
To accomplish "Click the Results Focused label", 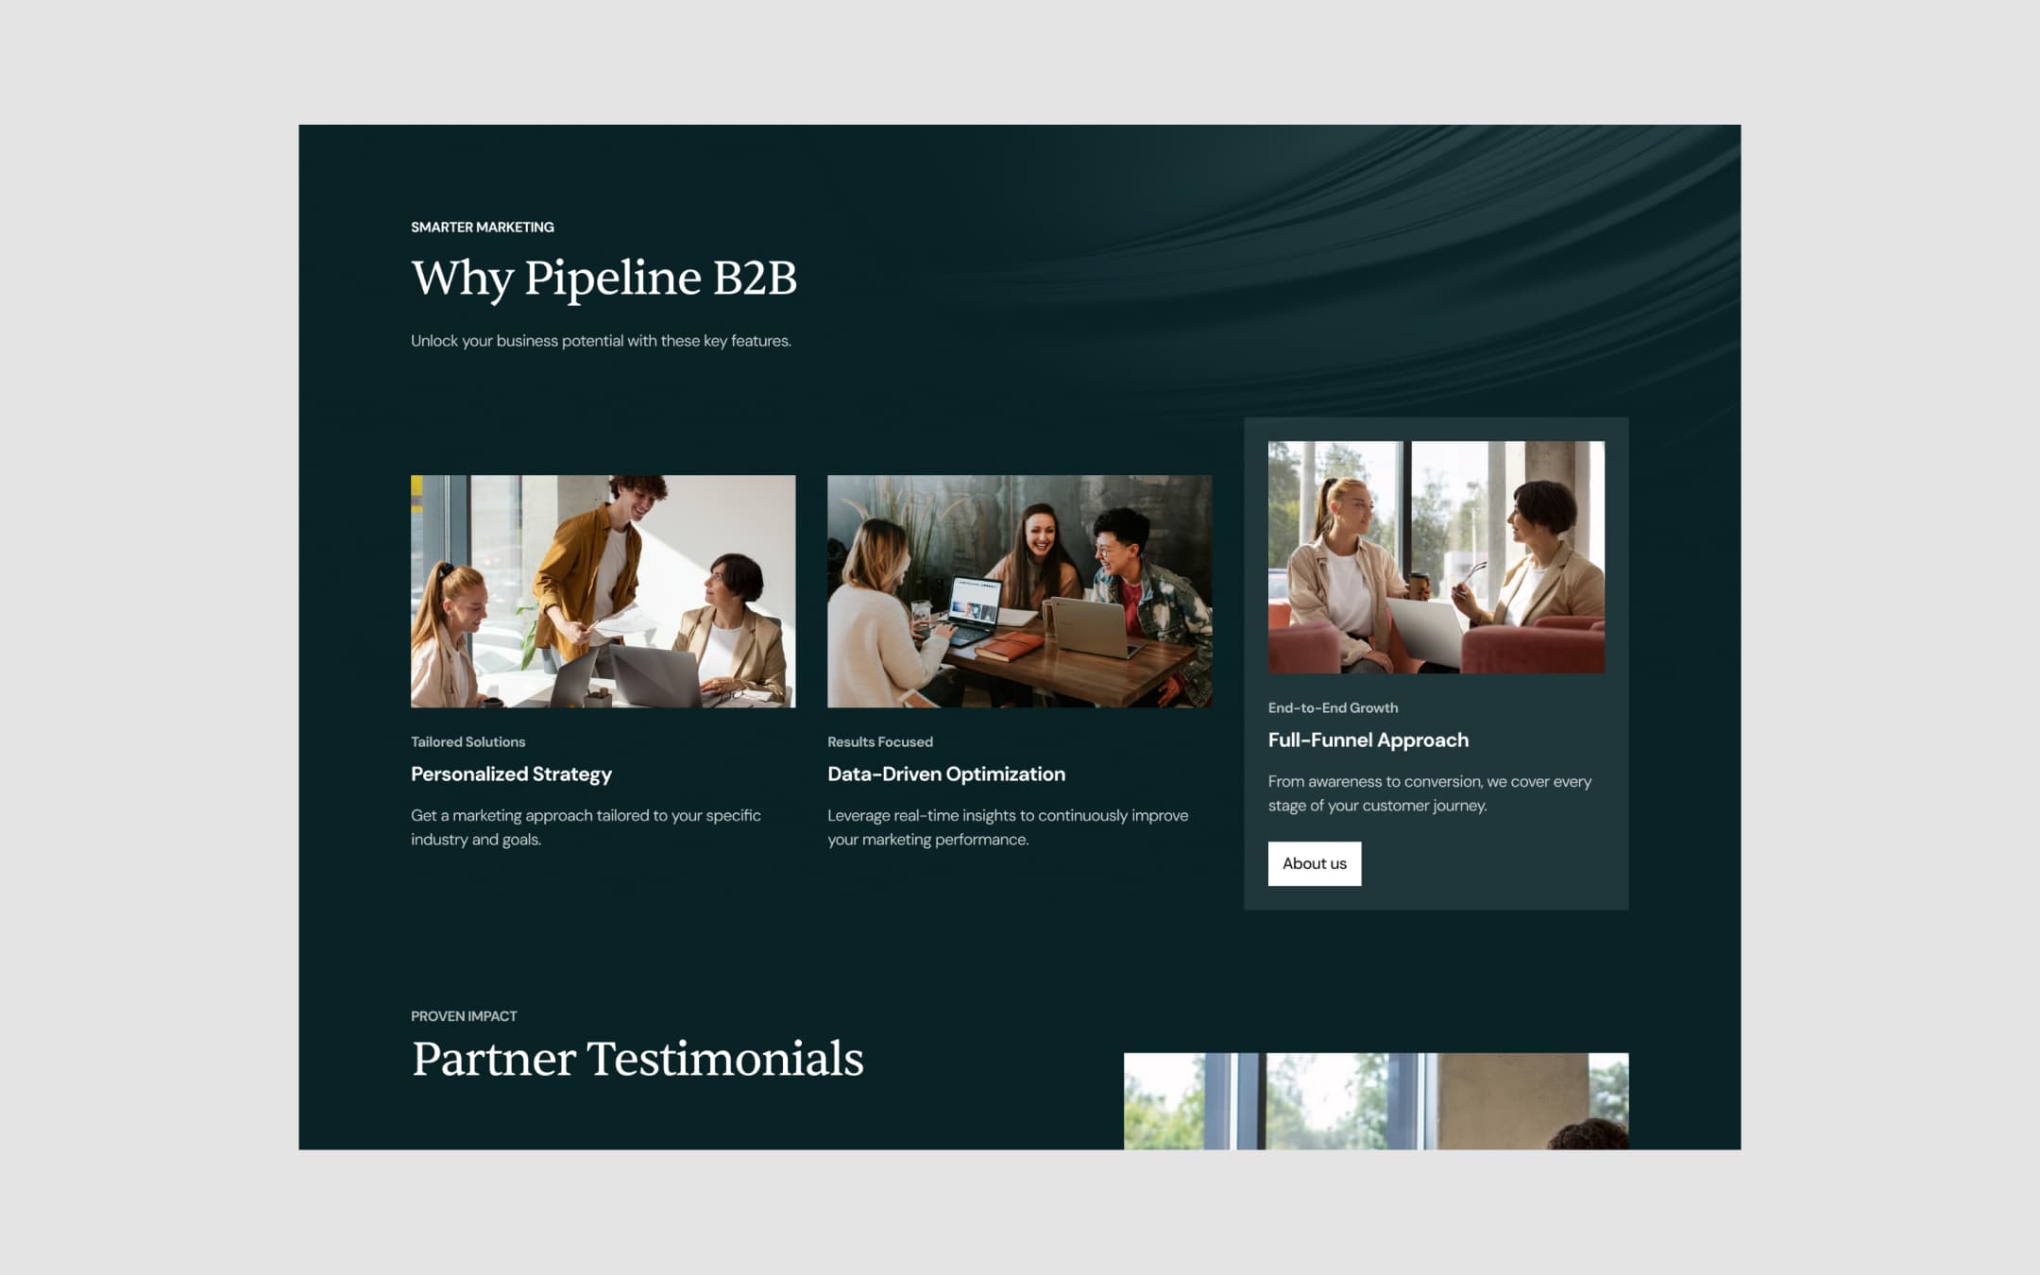I will click(x=880, y=742).
